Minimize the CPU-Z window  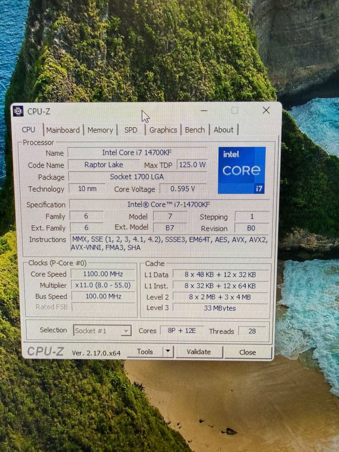[204, 110]
